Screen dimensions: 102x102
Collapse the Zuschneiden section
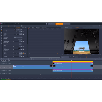(3, 51)
